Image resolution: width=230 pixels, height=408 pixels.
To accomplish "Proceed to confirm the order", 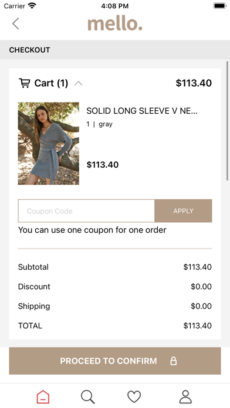I will [115, 361].
